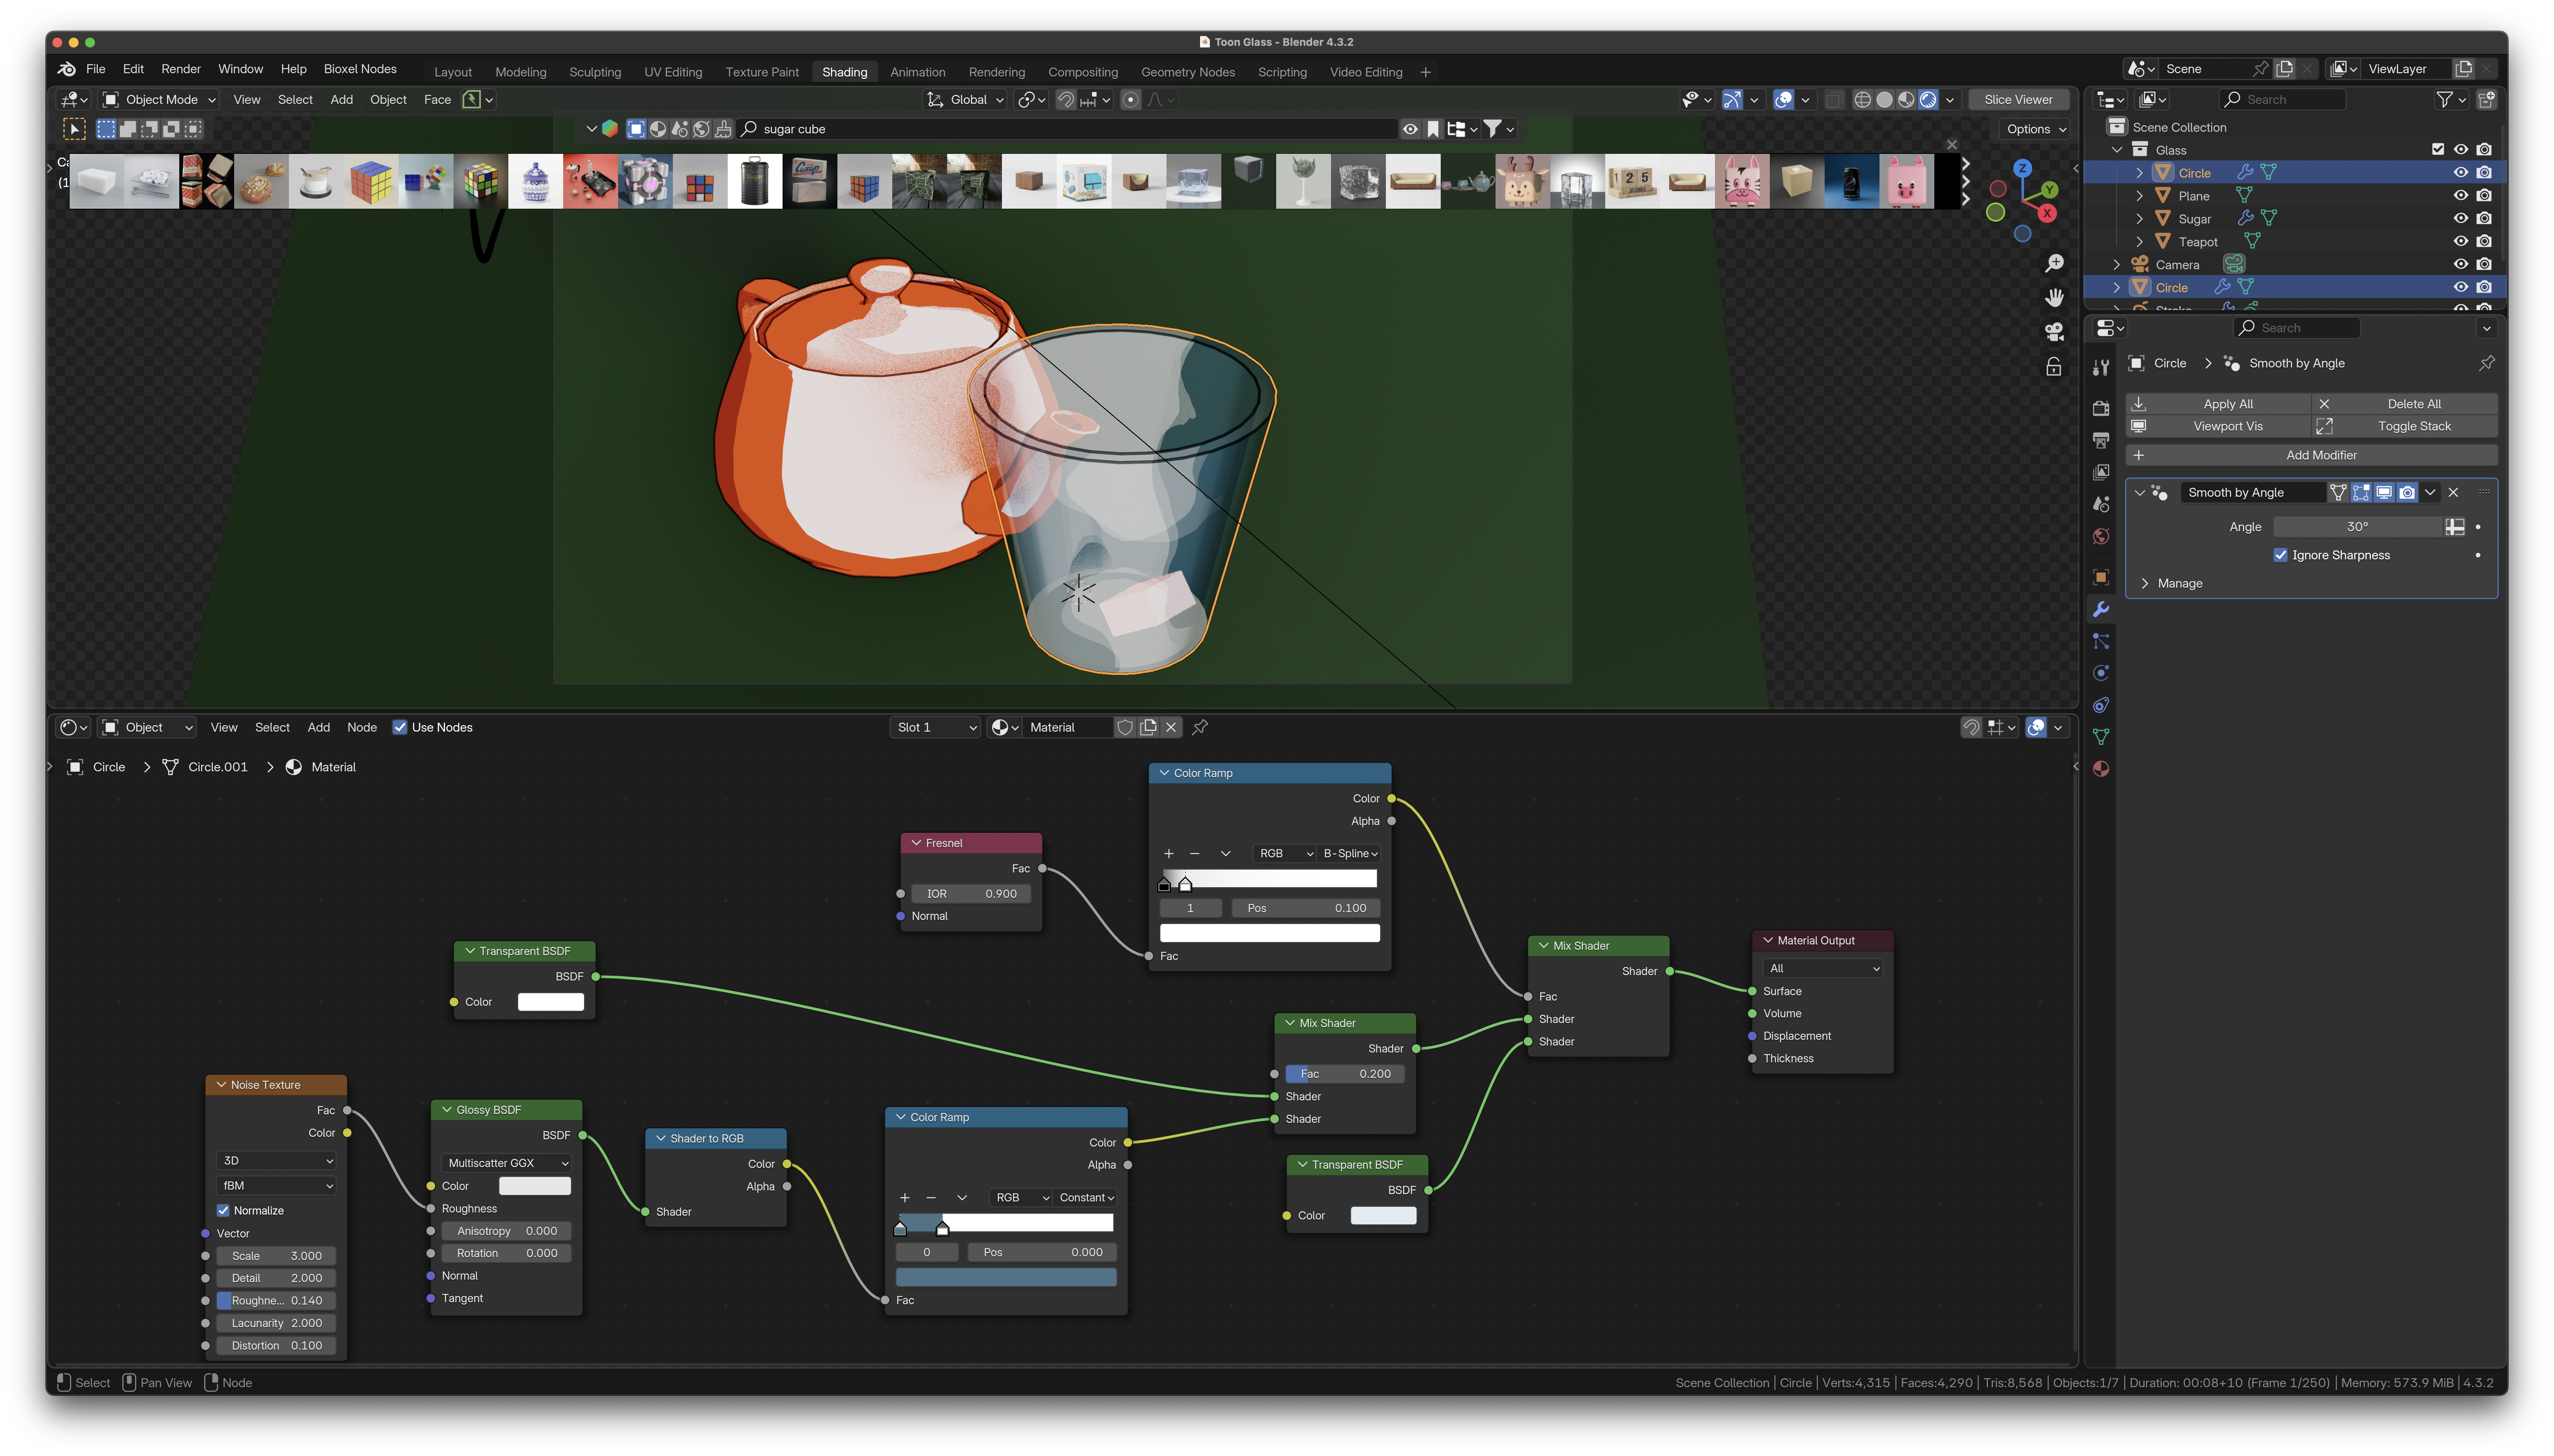Toggle the viewport X-ray mode
2554x1456 pixels.
[x=1834, y=99]
